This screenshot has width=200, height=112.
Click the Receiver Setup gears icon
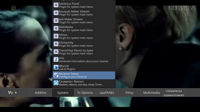(x=56, y=75)
